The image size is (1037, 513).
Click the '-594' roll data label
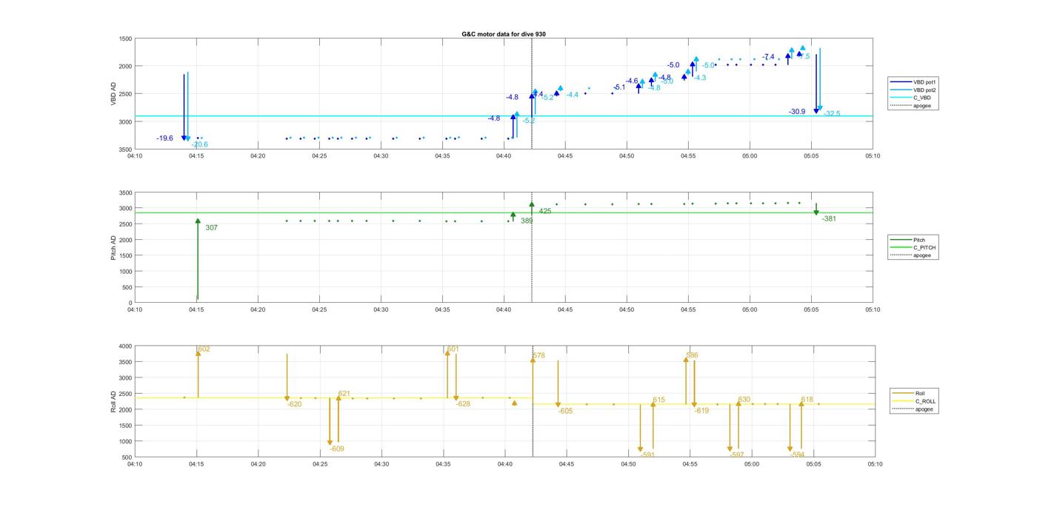[797, 455]
